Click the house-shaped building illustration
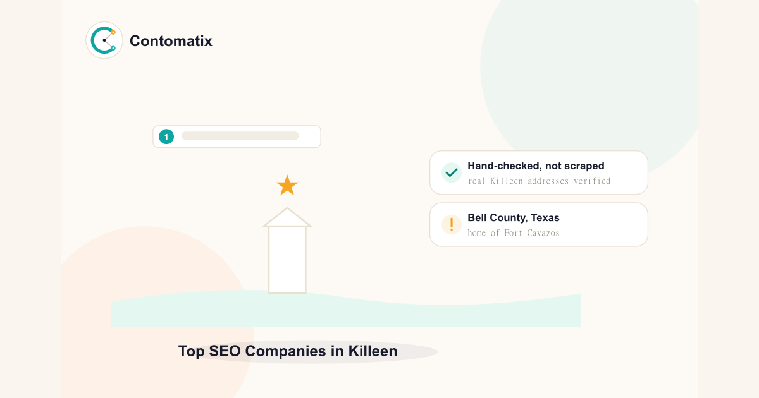 (287, 250)
